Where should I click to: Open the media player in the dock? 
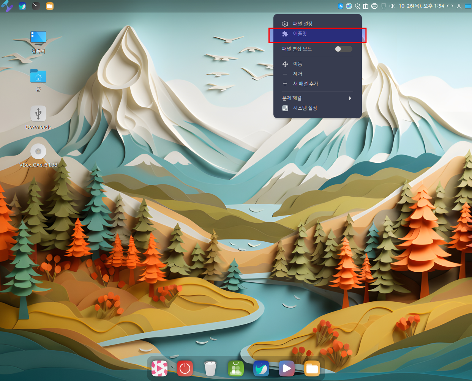point(286,368)
